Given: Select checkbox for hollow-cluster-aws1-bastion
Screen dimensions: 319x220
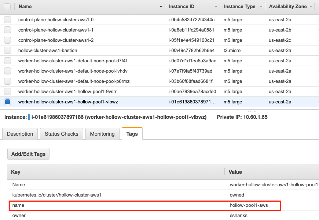Looking at the screenshot, I should click(x=7, y=51).
